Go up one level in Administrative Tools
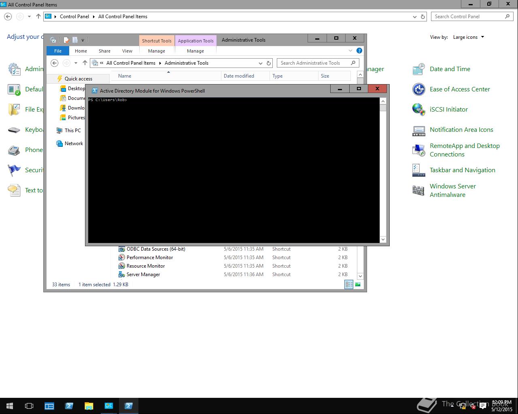Screen dimensions: 518x414 [x=85, y=63]
